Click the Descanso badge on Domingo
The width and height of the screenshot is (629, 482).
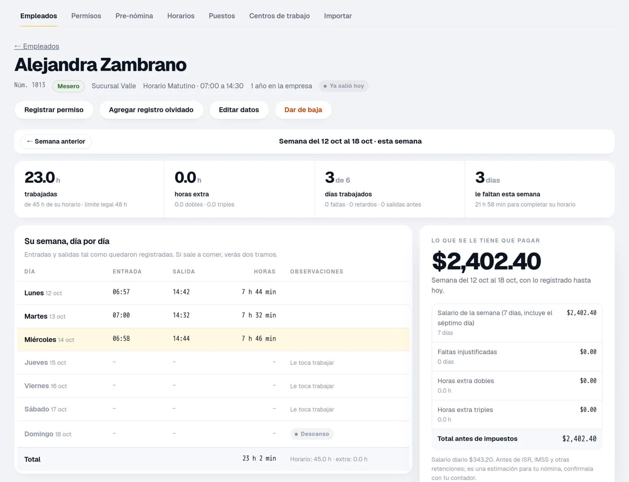tap(312, 434)
